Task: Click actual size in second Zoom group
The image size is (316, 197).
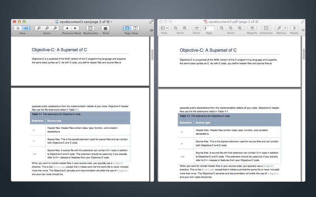Action: click(x=231, y=28)
